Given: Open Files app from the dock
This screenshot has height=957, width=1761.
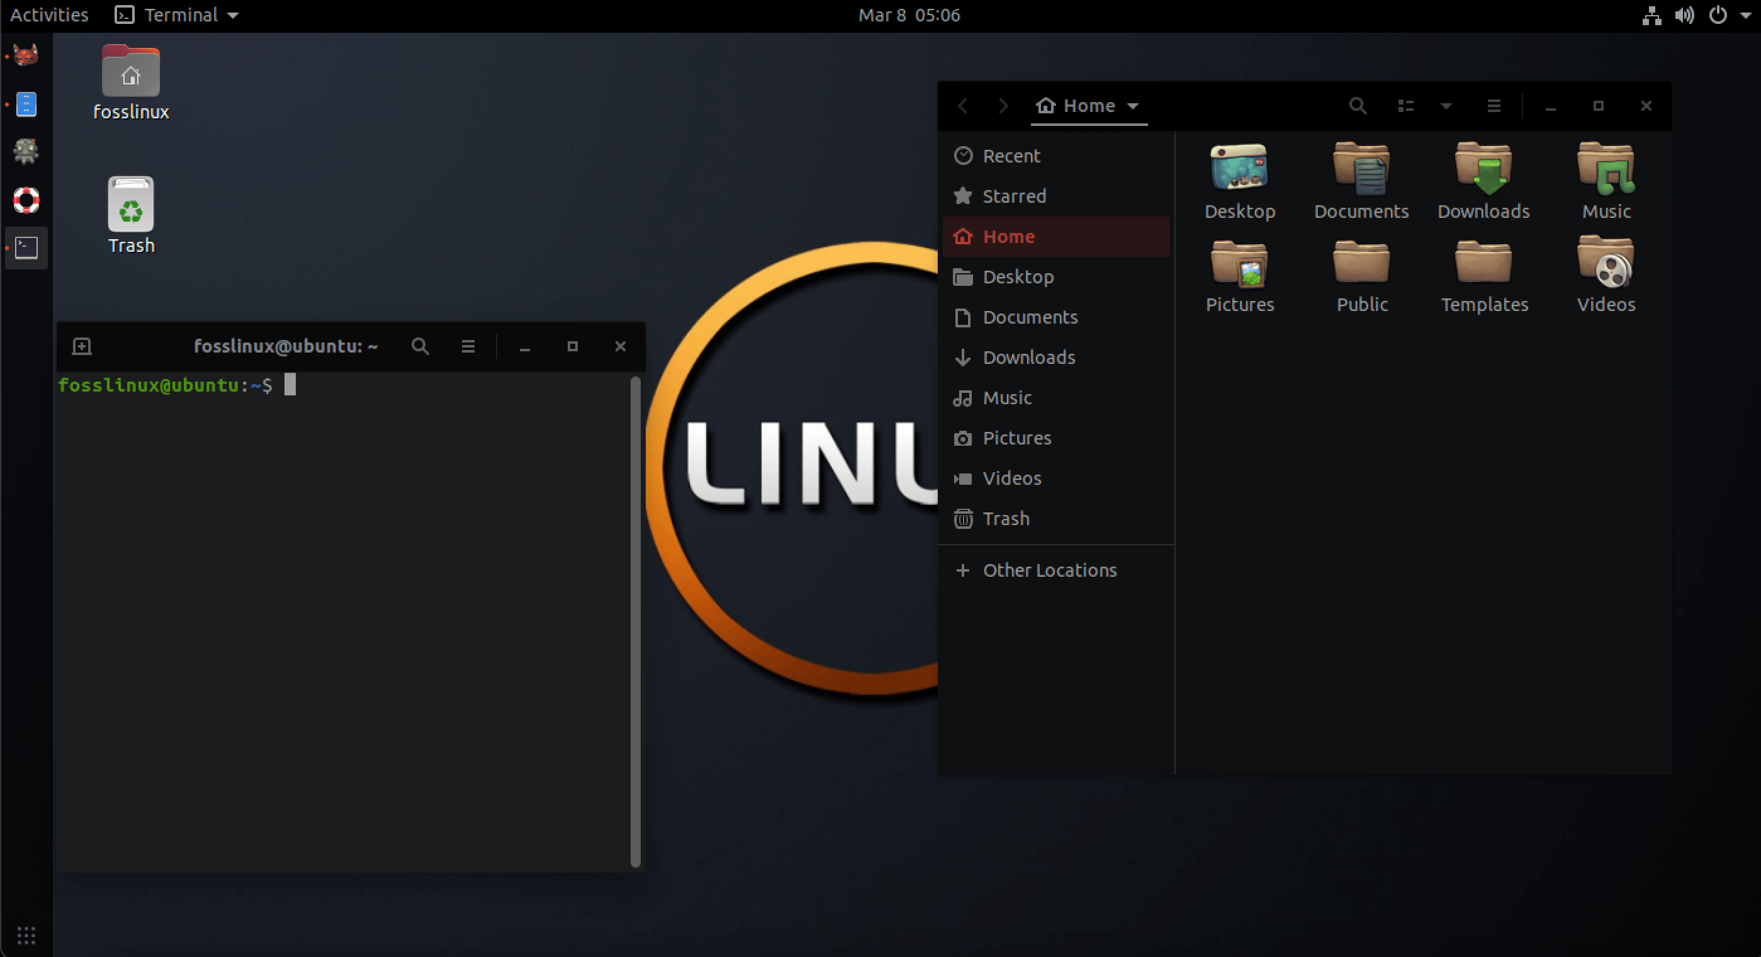Looking at the screenshot, I should coord(25,104).
